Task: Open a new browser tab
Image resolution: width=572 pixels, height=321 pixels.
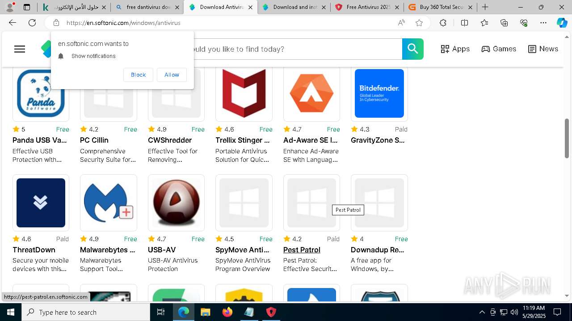Action: [x=485, y=7]
